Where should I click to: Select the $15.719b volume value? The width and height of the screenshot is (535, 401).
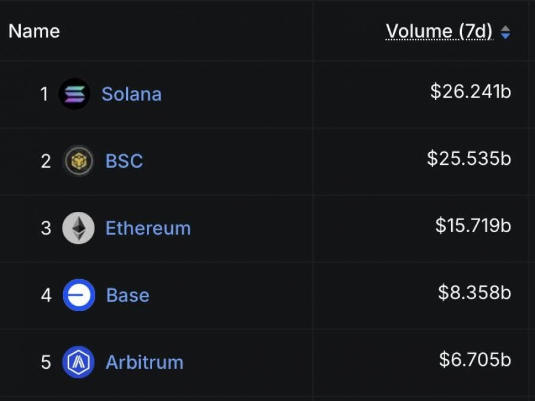473,225
